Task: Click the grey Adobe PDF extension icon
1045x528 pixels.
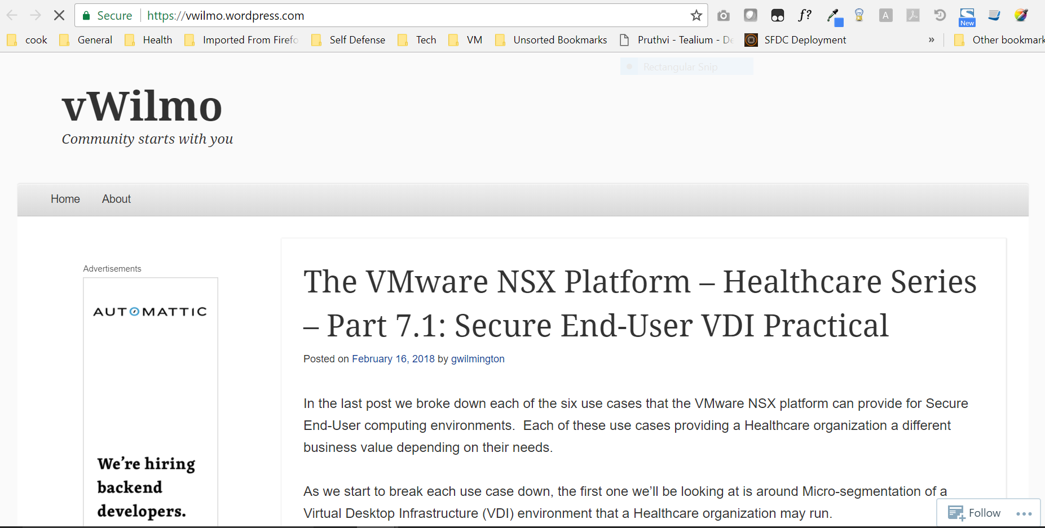Action: [x=913, y=15]
